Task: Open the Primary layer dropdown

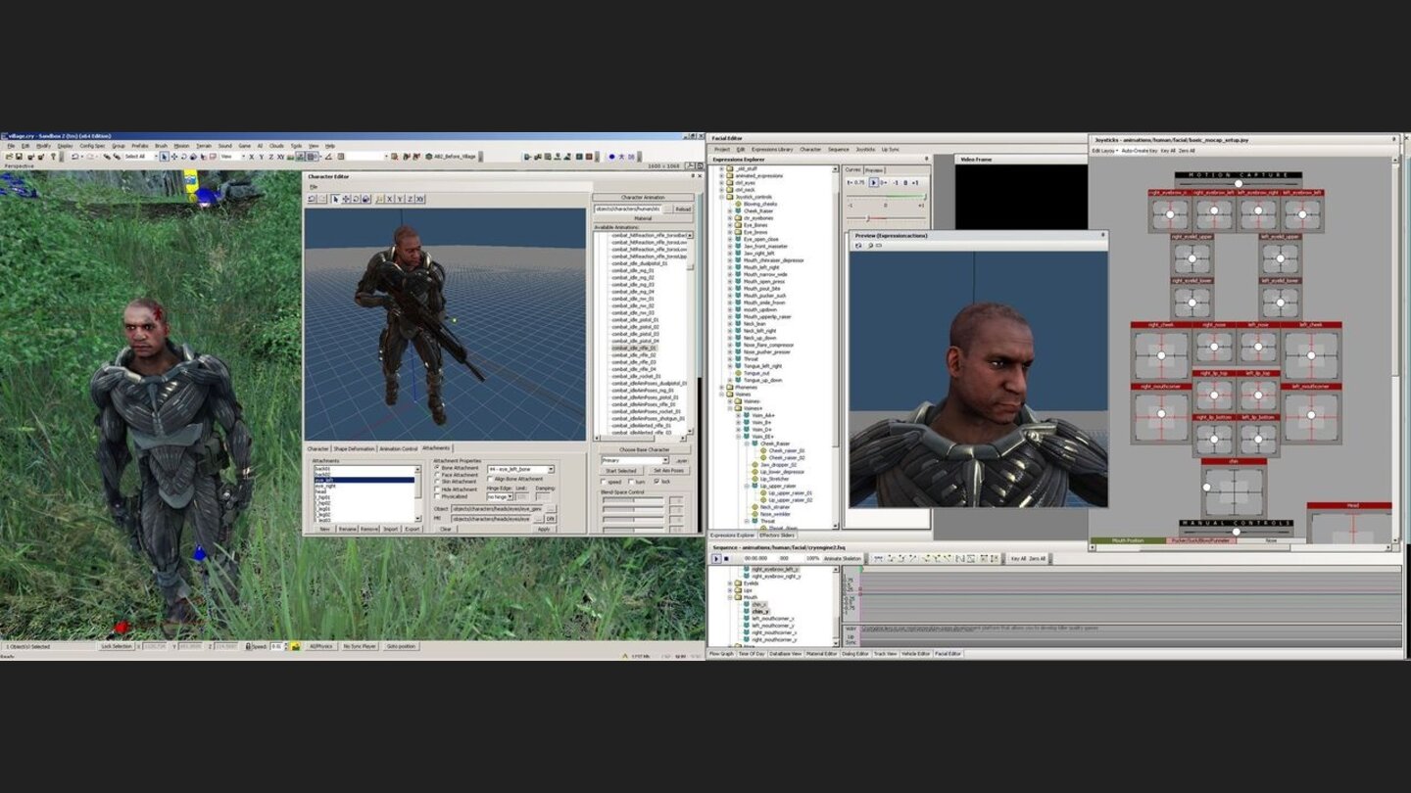Action: pos(665,460)
